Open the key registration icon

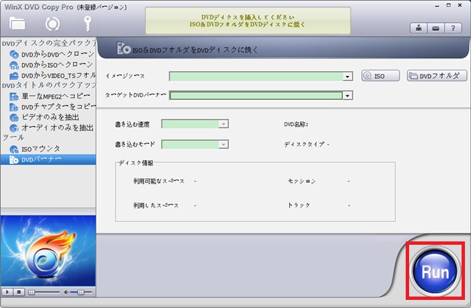[x=87, y=24]
